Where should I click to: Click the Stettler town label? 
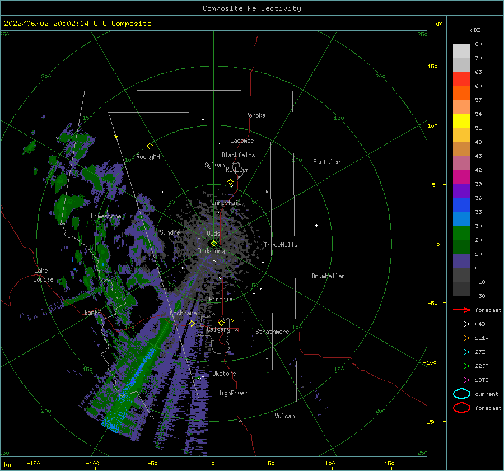point(326,162)
